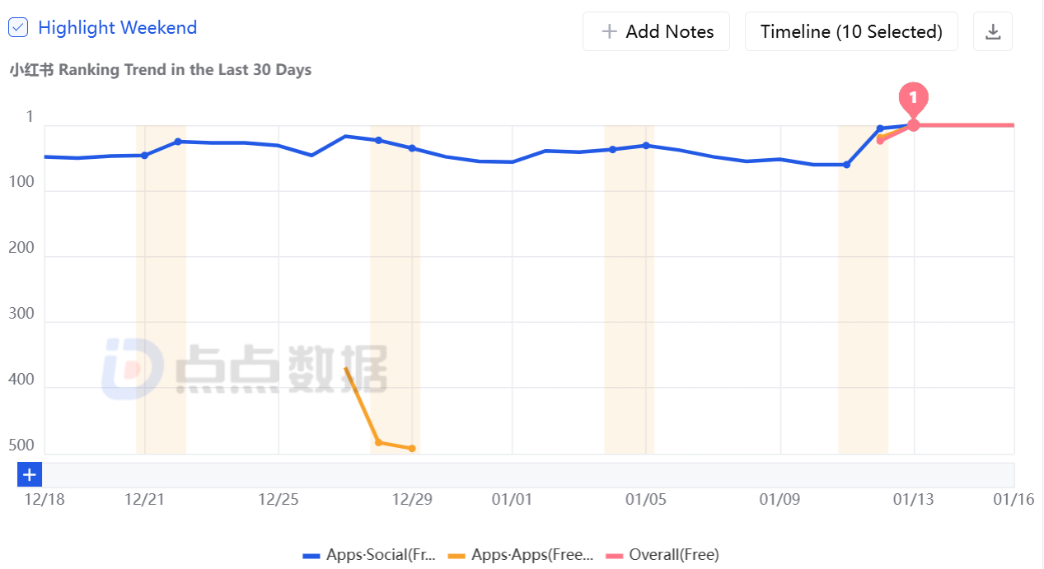Click the orange data point at 12/29
Viewport: 1044px width, 569px height.
(x=412, y=448)
